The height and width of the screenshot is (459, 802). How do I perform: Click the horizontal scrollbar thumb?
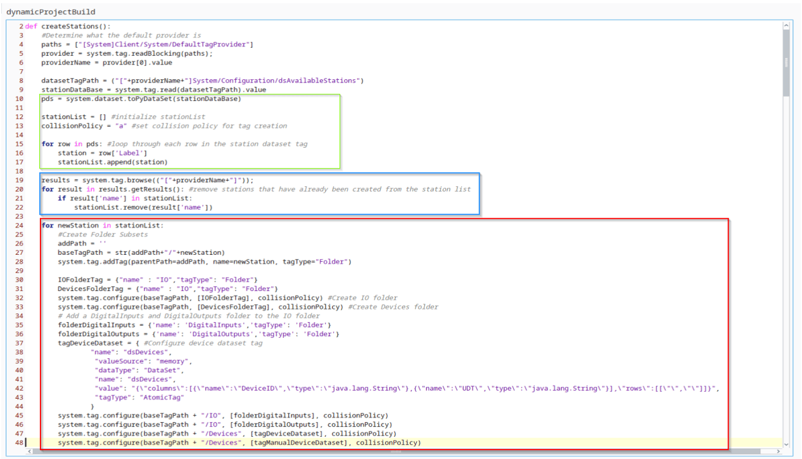click(x=395, y=452)
